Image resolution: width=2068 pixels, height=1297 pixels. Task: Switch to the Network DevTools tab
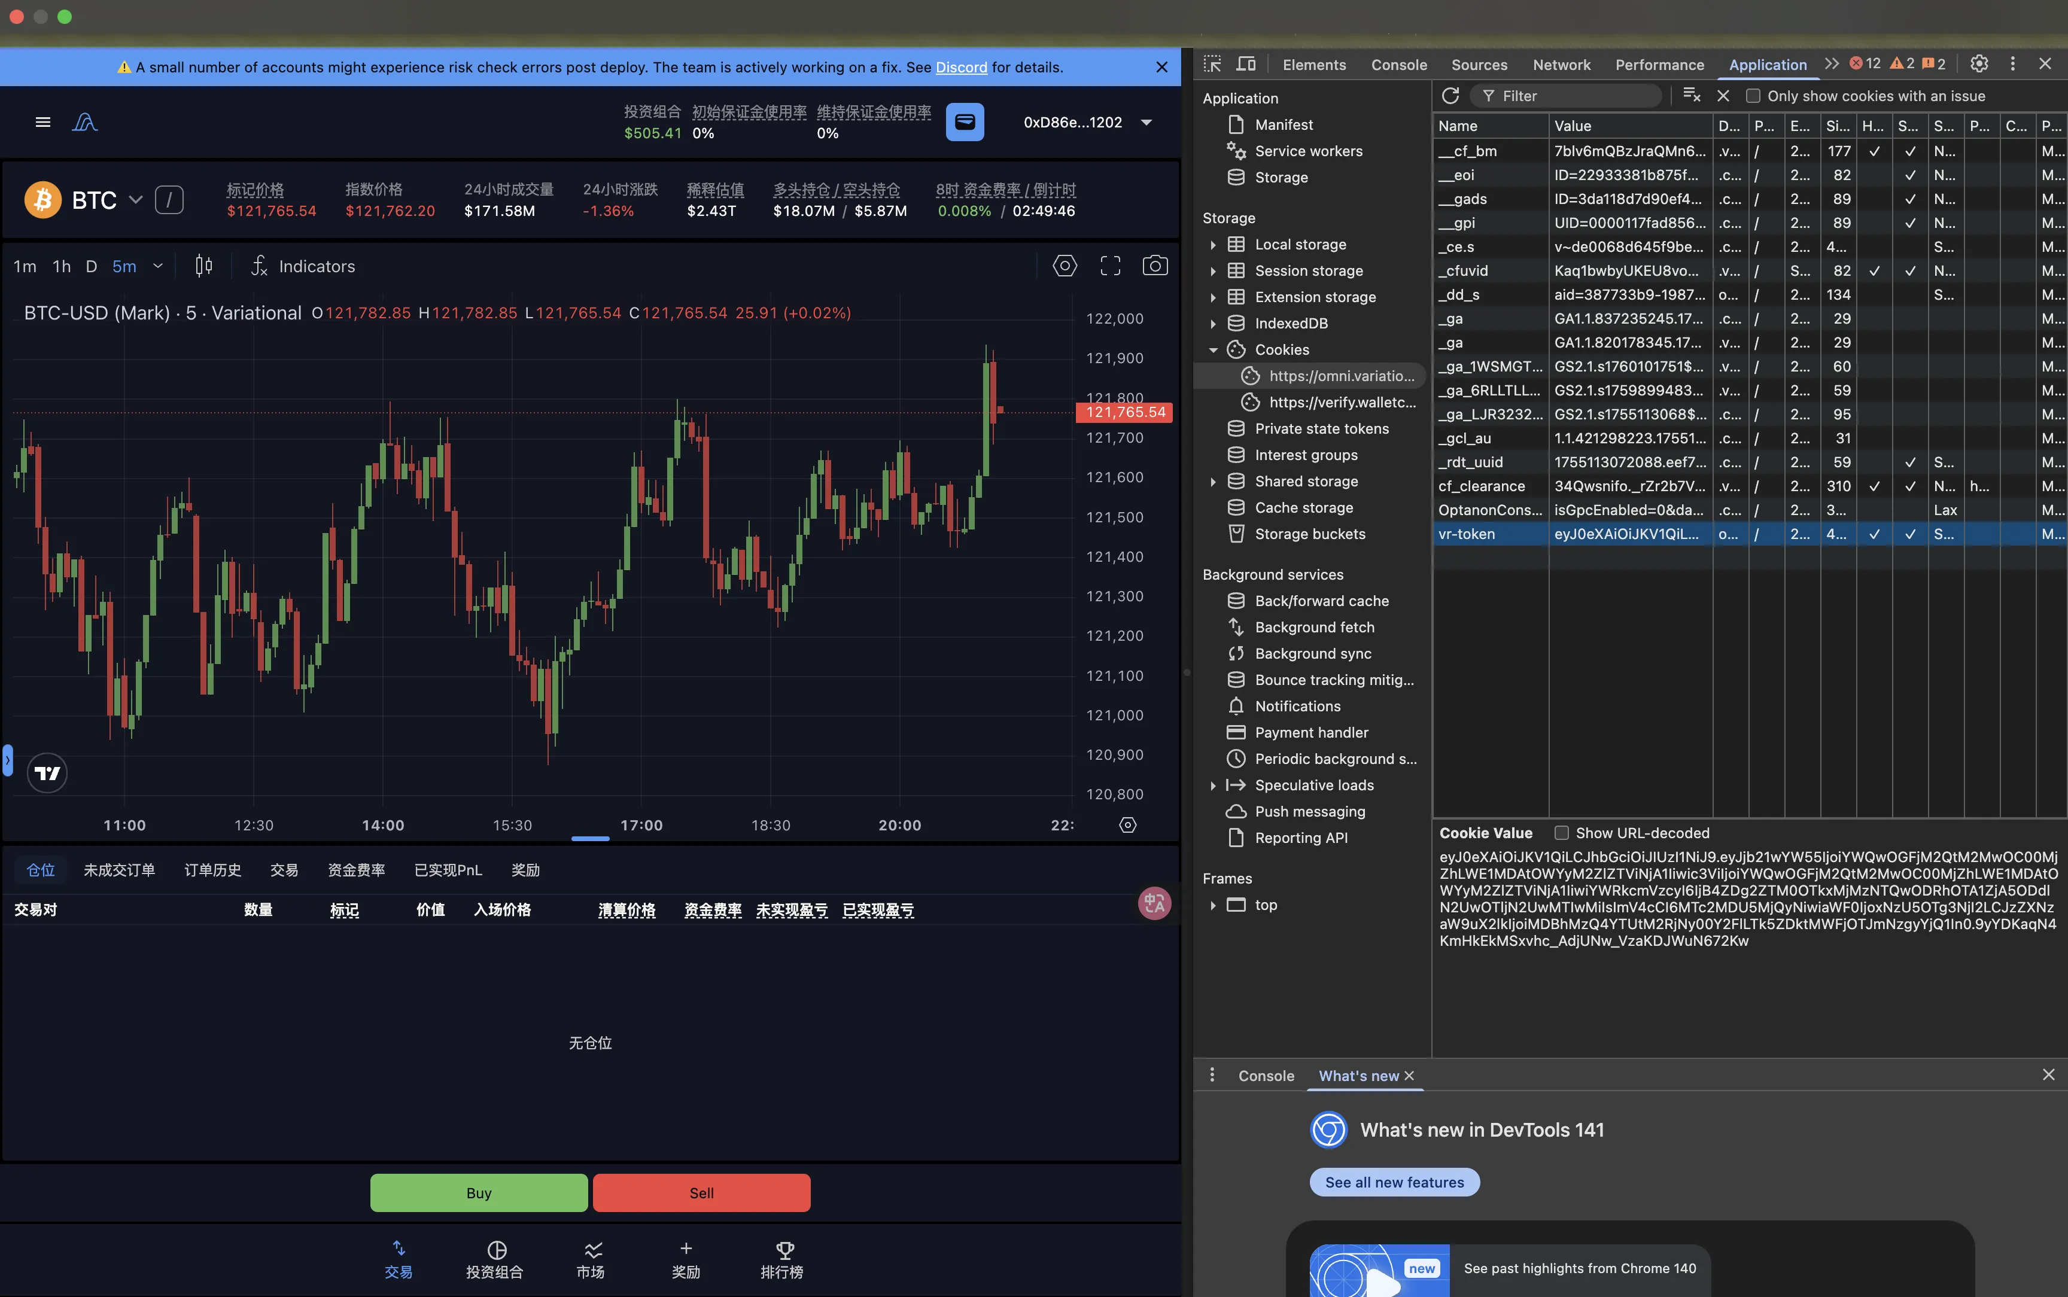pyautogui.click(x=1561, y=65)
